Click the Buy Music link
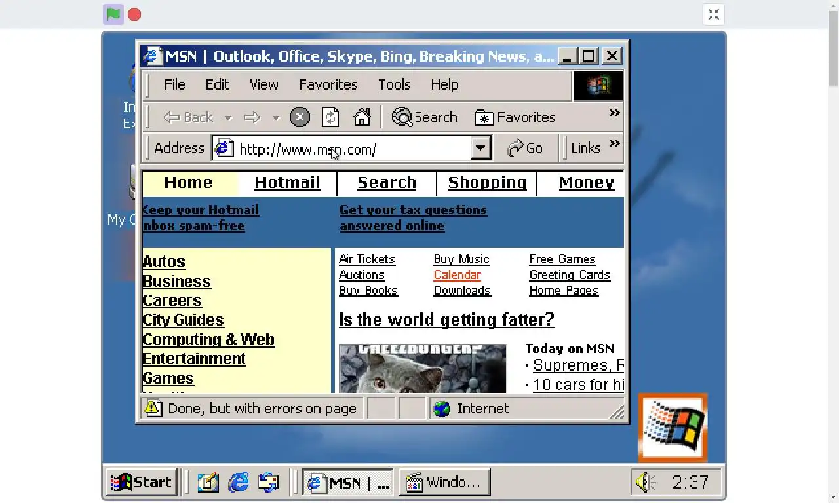Image resolution: width=839 pixels, height=503 pixels. click(461, 259)
